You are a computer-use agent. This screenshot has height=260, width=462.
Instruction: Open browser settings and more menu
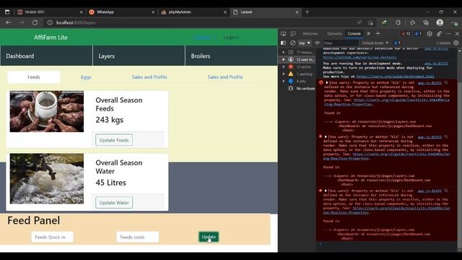pyautogui.click(x=454, y=22)
